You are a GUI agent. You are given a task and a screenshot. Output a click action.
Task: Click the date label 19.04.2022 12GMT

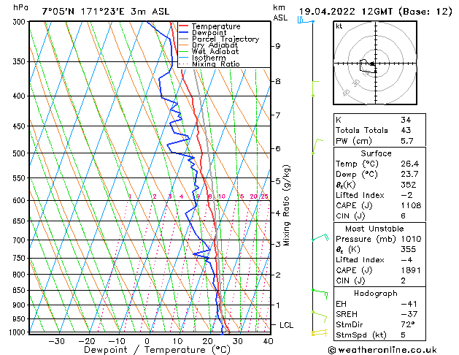[345, 12]
